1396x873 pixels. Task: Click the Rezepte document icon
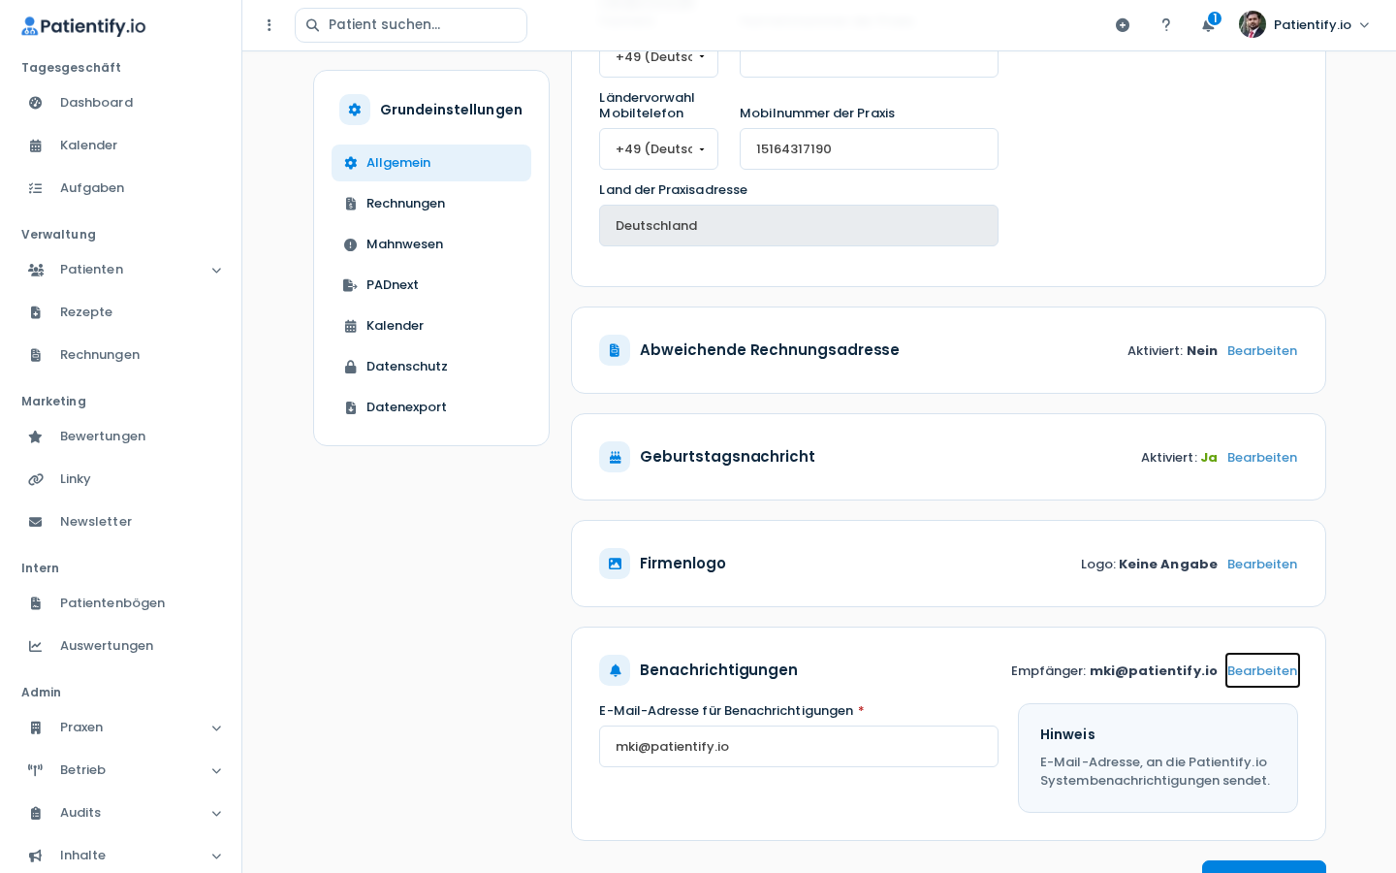coord(36,312)
